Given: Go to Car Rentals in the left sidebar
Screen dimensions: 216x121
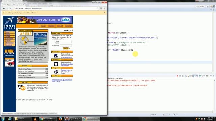Looking at the screenshot, I should point(10,39).
